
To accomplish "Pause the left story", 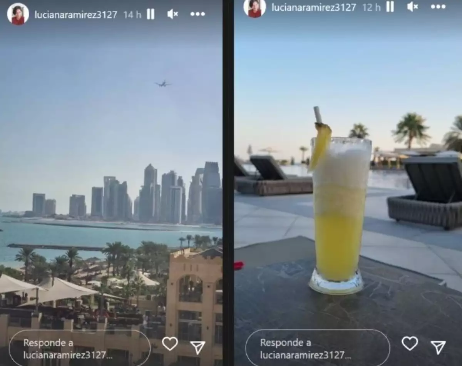I will pyautogui.click(x=151, y=14).
